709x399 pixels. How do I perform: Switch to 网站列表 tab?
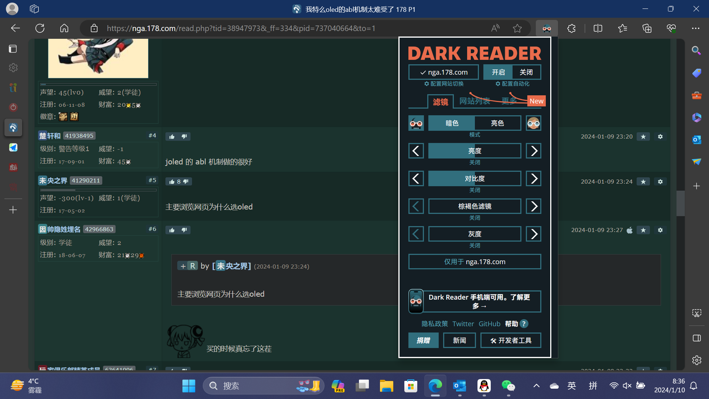point(475,101)
